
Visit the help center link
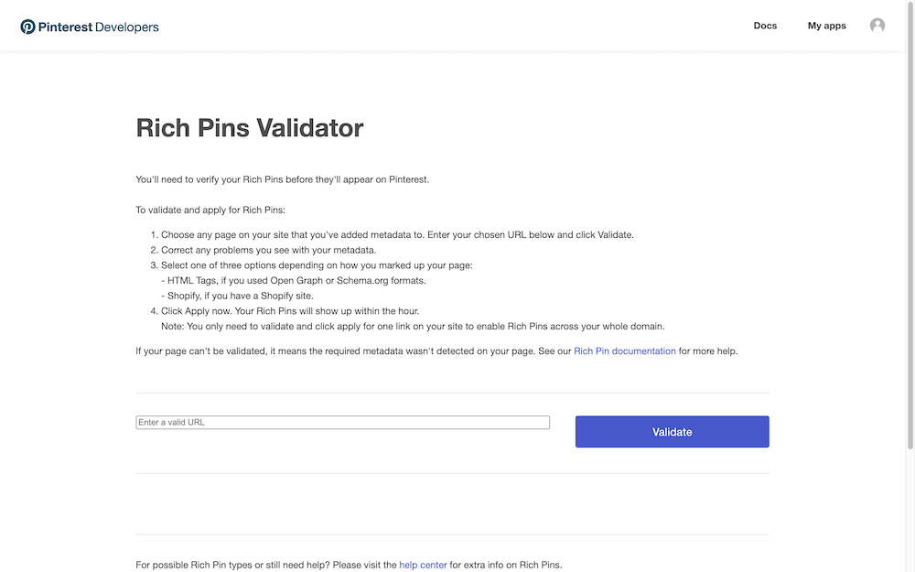(423, 565)
